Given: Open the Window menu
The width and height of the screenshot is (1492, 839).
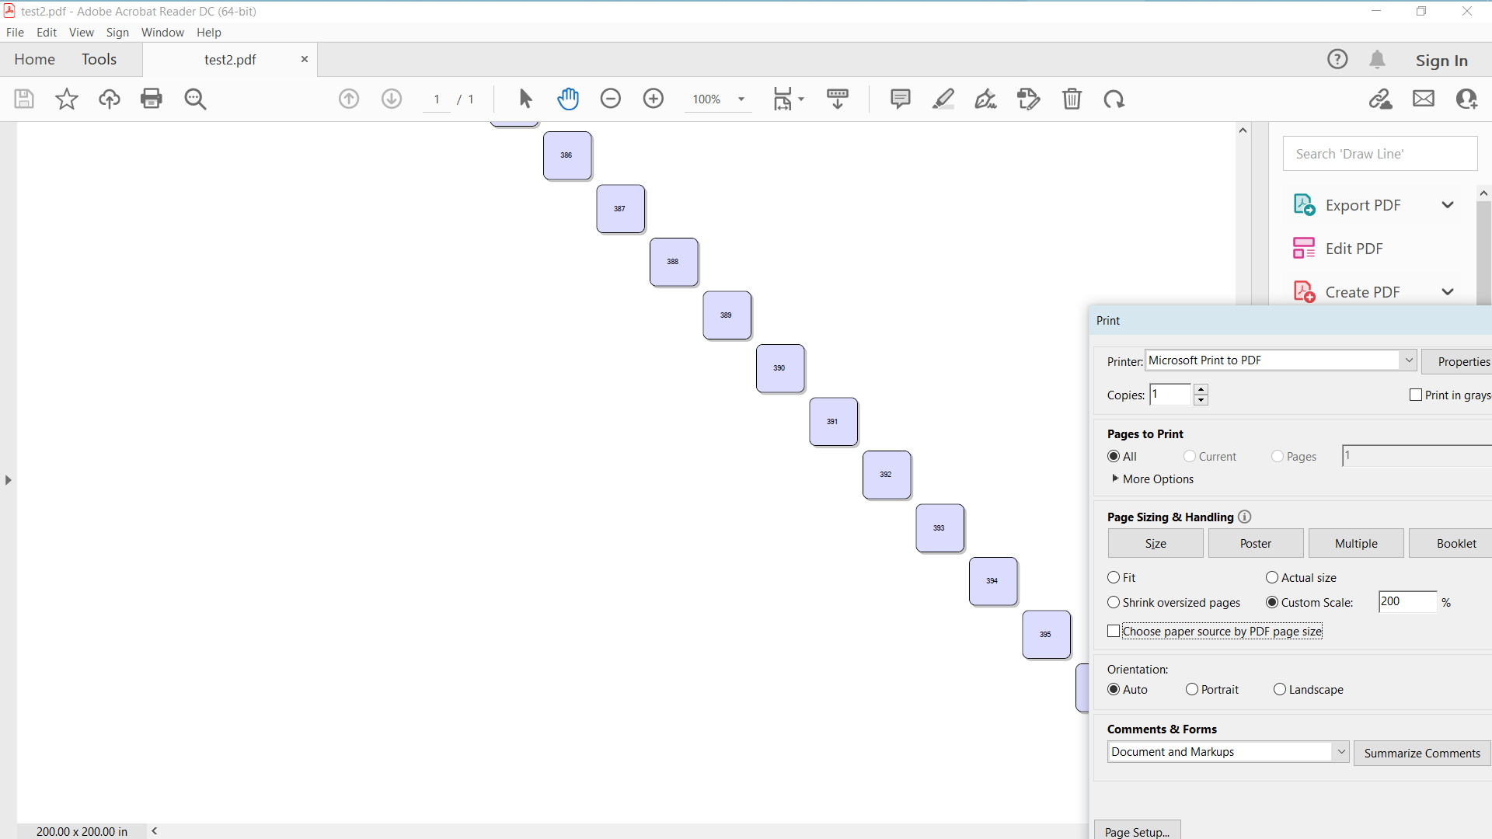Looking at the screenshot, I should pos(162,32).
